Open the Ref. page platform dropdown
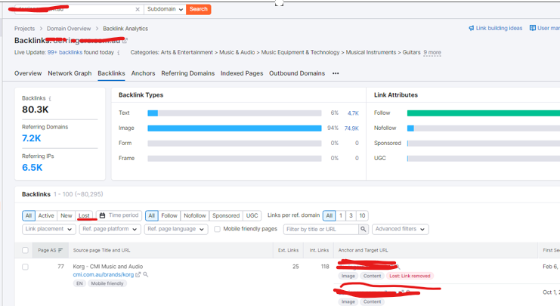Image resolution: width=560 pixels, height=306 pixels. point(110,229)
